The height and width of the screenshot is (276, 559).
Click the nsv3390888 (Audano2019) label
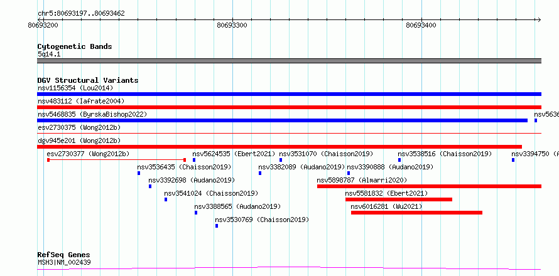390,167
